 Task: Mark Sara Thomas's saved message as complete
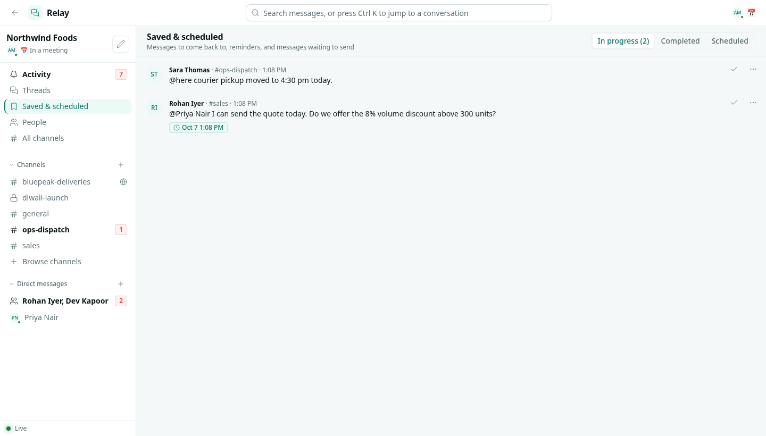734,69
